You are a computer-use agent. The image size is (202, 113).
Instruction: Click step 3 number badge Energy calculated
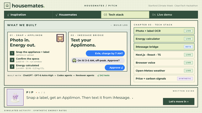tap(12, 67)
